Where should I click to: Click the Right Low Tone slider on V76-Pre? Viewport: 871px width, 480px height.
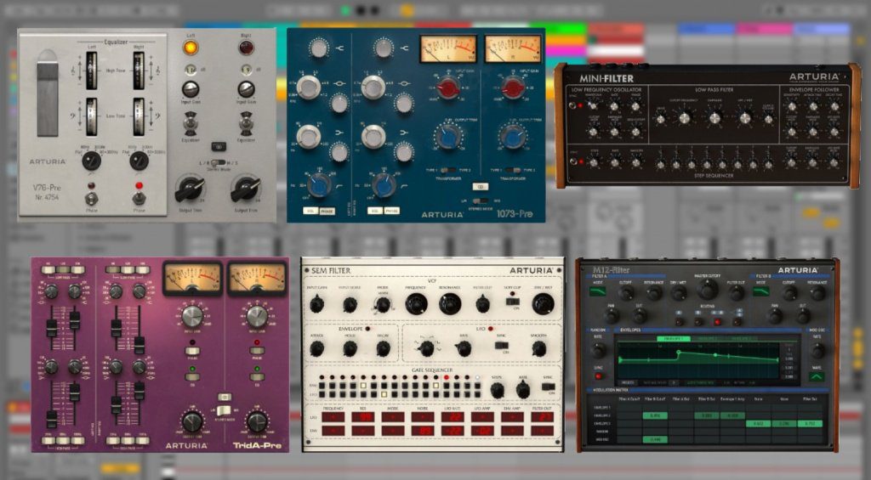139,116
